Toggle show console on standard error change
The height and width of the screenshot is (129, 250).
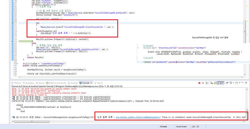point(222,83)
